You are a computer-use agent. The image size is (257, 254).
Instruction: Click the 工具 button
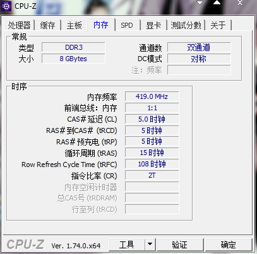(x=127, y=245)
